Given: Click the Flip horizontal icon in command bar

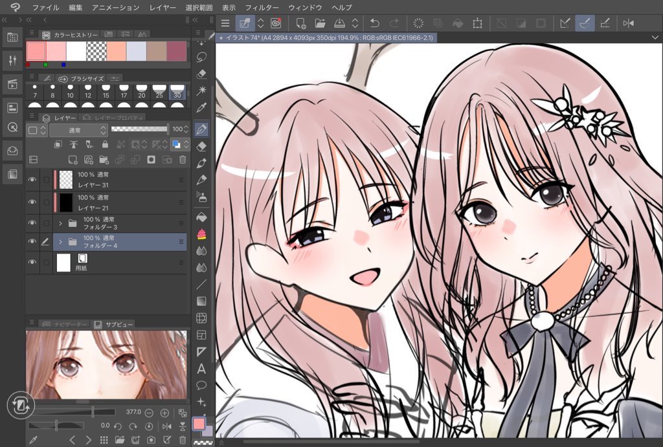Looking at the screenshot, I should tap(628, 23).
